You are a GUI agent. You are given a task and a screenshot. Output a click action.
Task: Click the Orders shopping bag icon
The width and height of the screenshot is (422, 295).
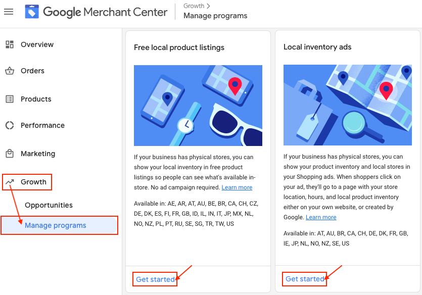[x=9, y=71]
